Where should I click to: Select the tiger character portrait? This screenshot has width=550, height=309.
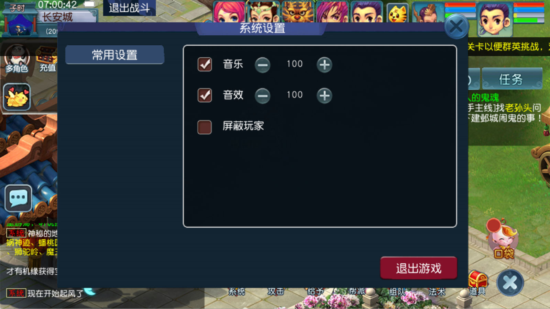(298, 12)
